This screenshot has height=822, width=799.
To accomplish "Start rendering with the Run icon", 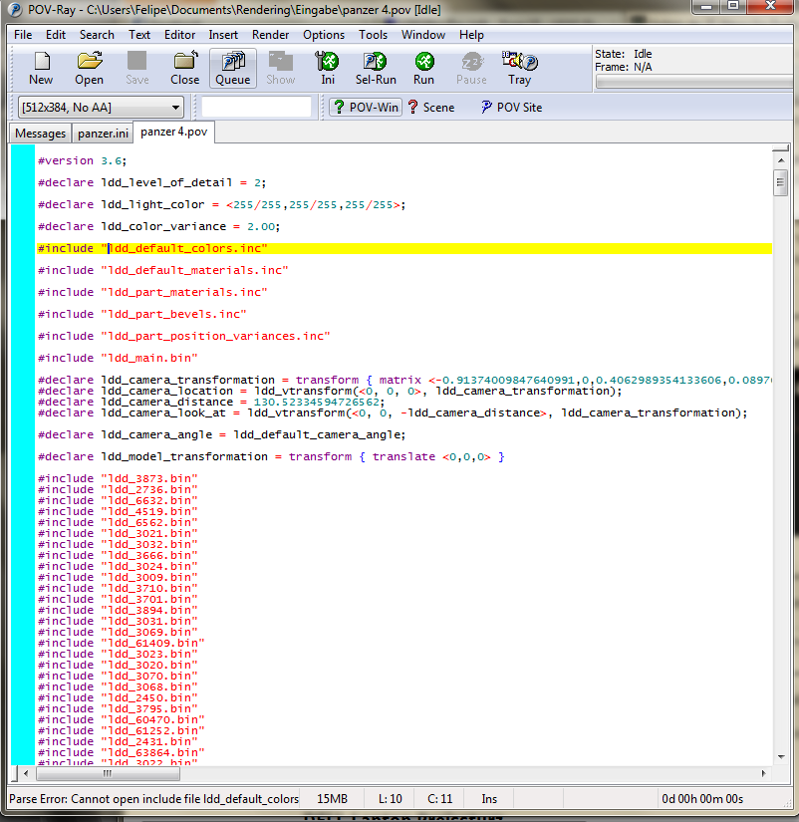I will [423, 68].
